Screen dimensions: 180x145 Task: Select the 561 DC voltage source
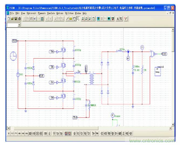(x=18, y=75)
